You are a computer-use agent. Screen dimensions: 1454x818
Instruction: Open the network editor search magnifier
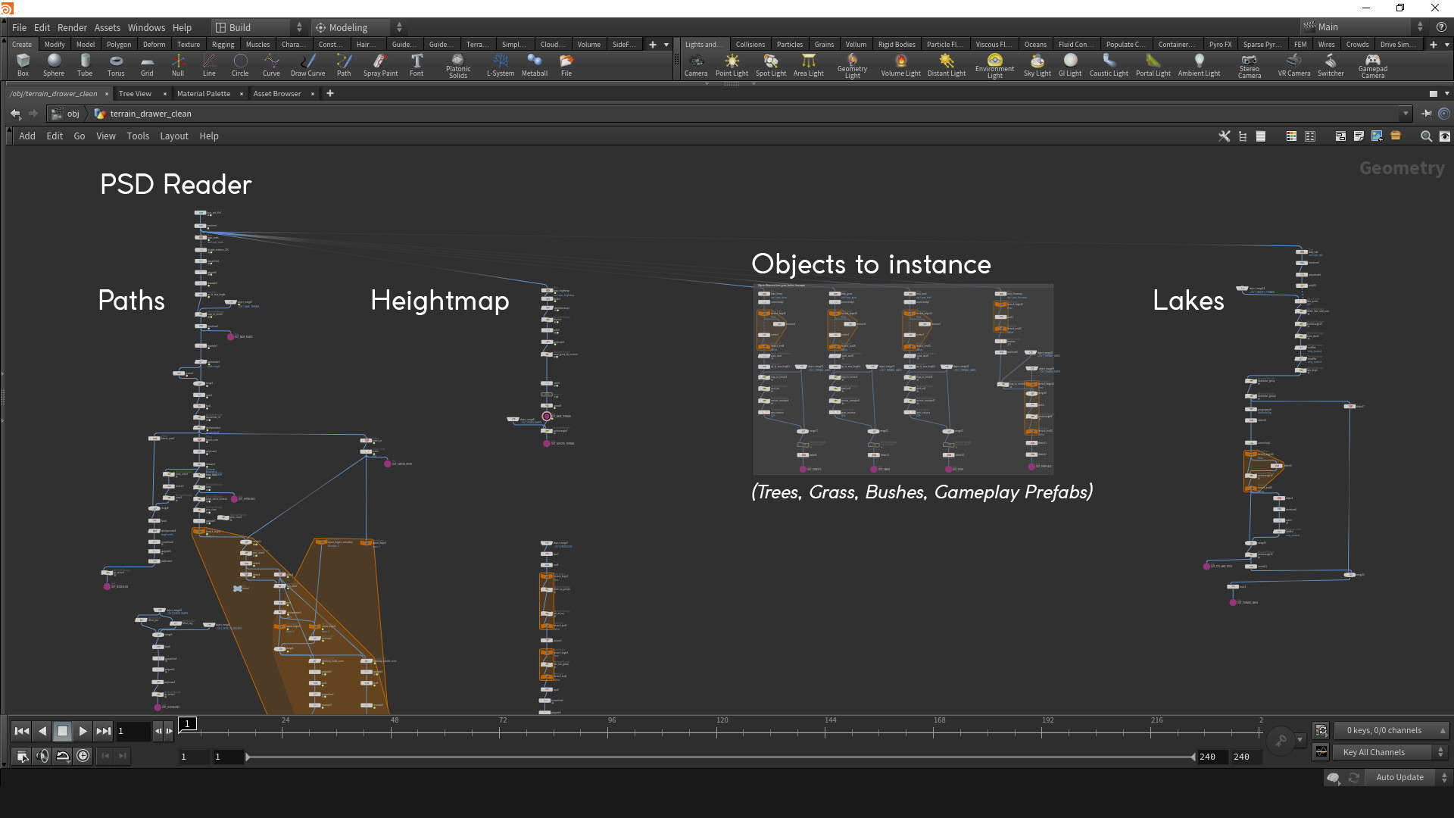point(1426,136)
